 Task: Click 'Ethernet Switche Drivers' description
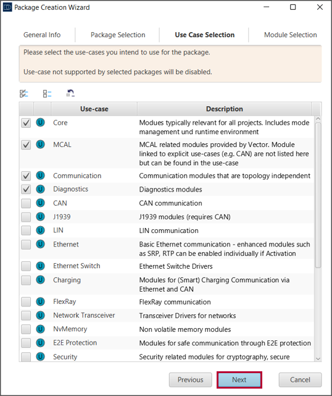176,266
